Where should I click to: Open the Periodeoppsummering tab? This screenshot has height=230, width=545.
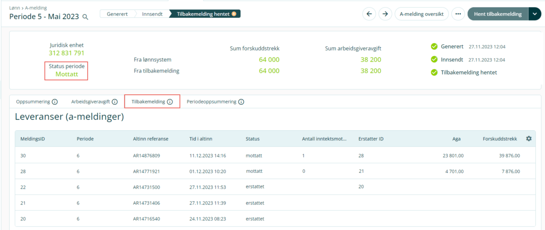coord(211,102)
